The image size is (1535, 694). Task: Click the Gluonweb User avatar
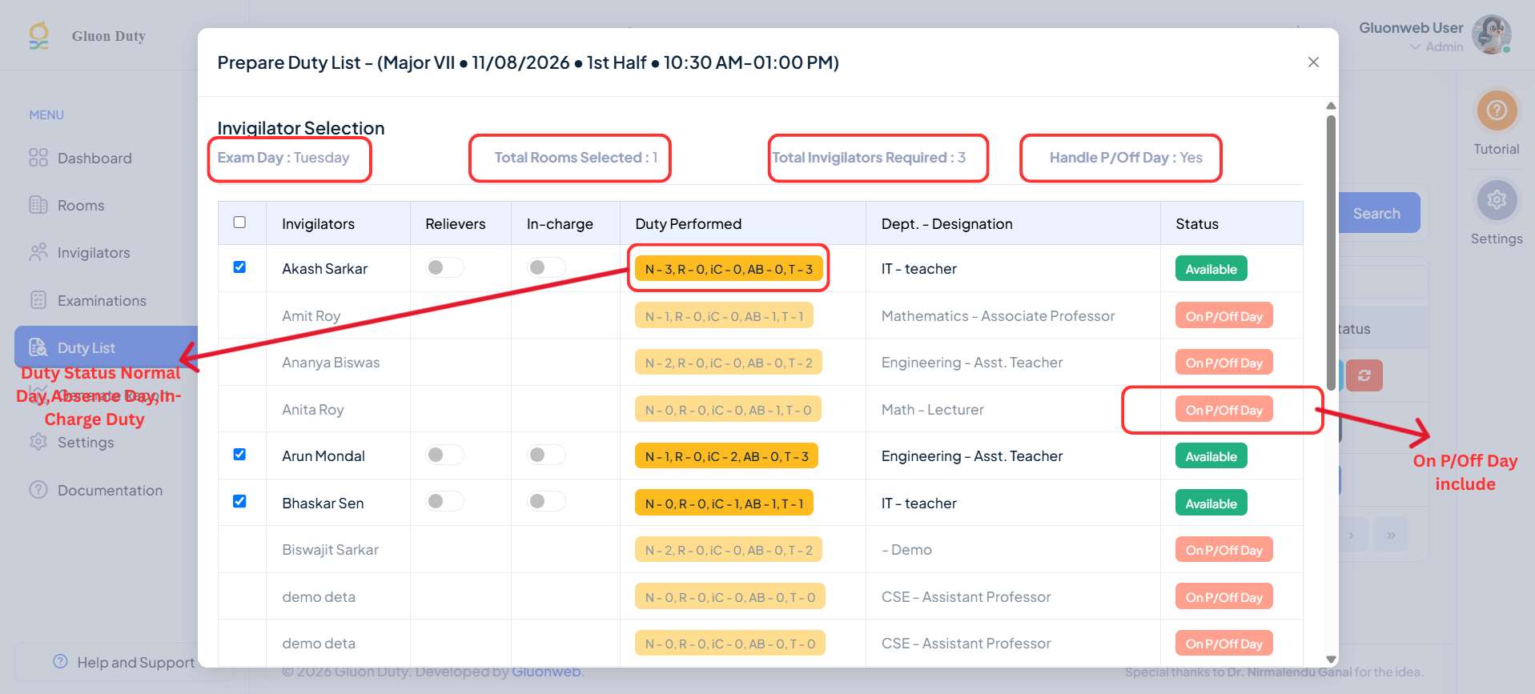(1491, 35)
